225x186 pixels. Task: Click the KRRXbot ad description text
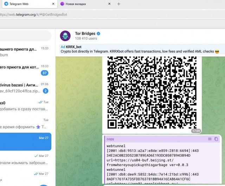(137, 52)
